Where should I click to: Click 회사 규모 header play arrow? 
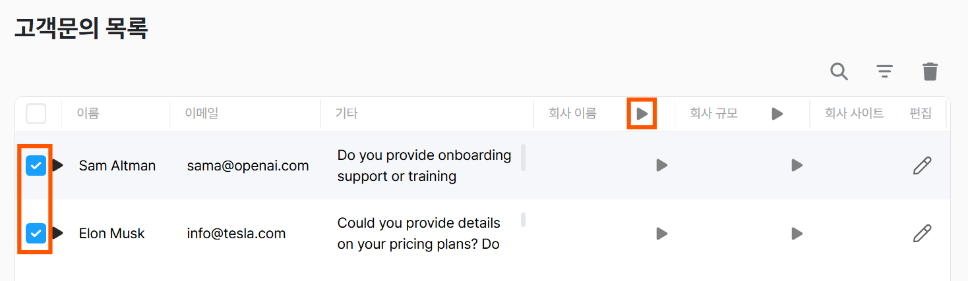tap(777, 114)
